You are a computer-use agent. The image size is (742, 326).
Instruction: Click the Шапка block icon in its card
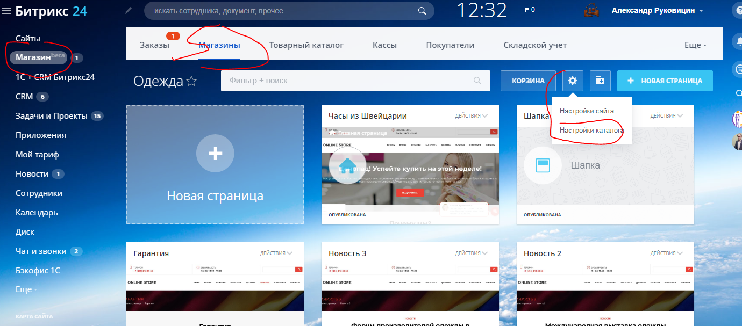(542, 165)
